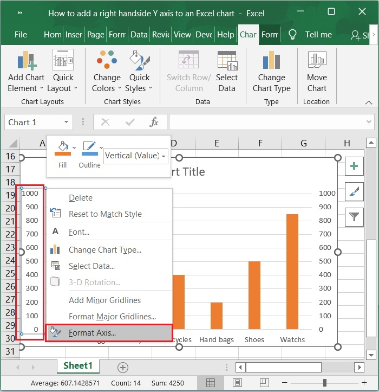
Task: Open Quick Styles gallery
Action: pos(139,71)
